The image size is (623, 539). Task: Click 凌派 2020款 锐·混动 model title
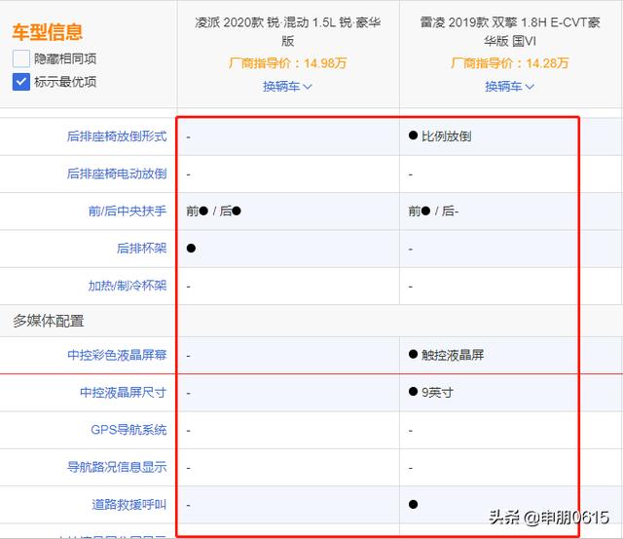[x=287, y=32]
